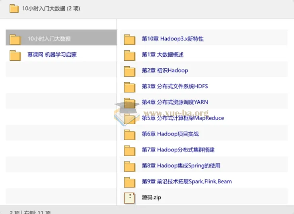Open 第1章 大数据概述 folder name

(163, 55)
